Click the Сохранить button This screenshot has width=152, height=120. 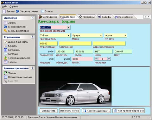click(48, 111)
